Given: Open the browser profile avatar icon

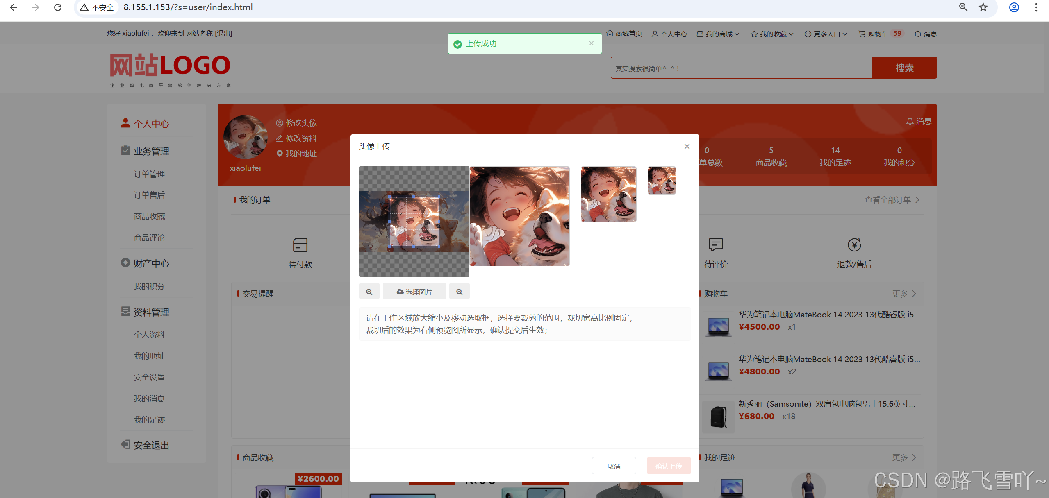Looking at the screenshot, I should [1014, 7].
